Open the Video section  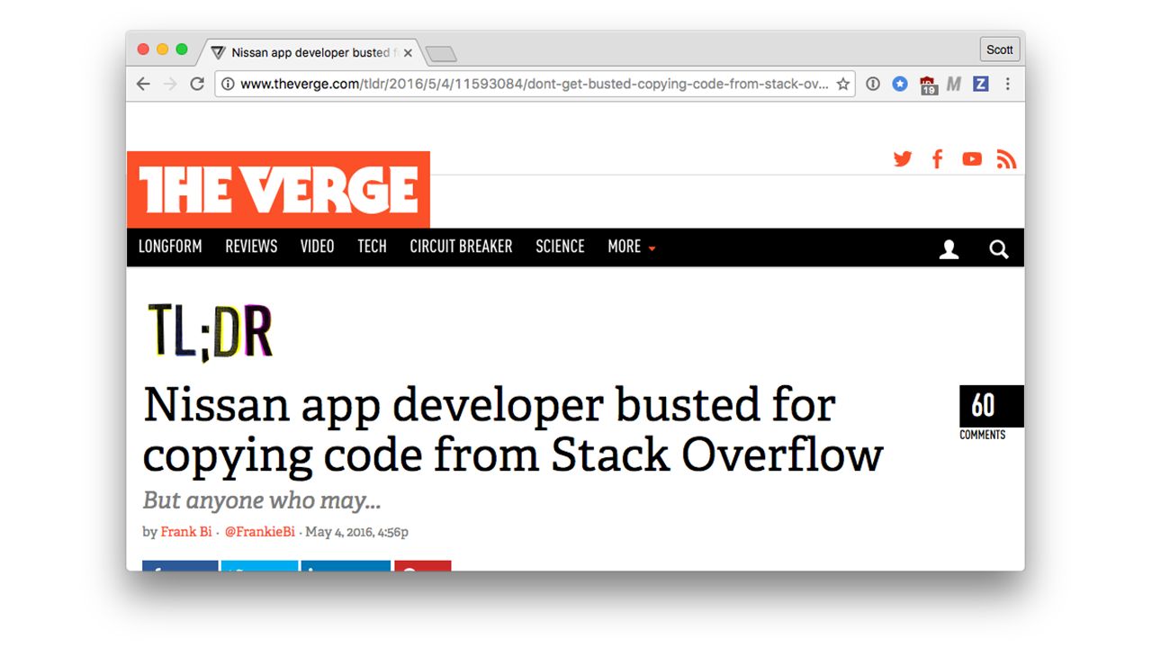(317, 247)
